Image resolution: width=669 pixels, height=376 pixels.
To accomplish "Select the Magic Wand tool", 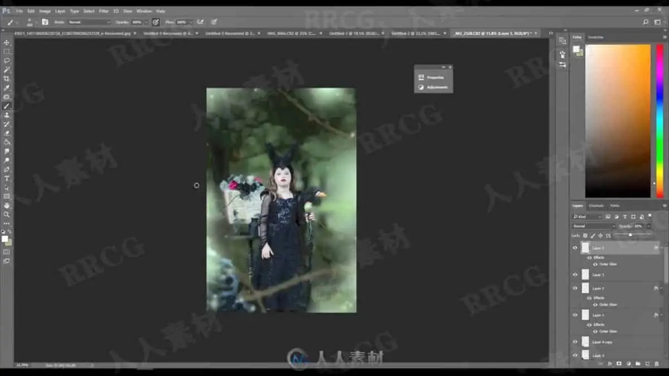I will pyautogui.click(x=7, y=70).
